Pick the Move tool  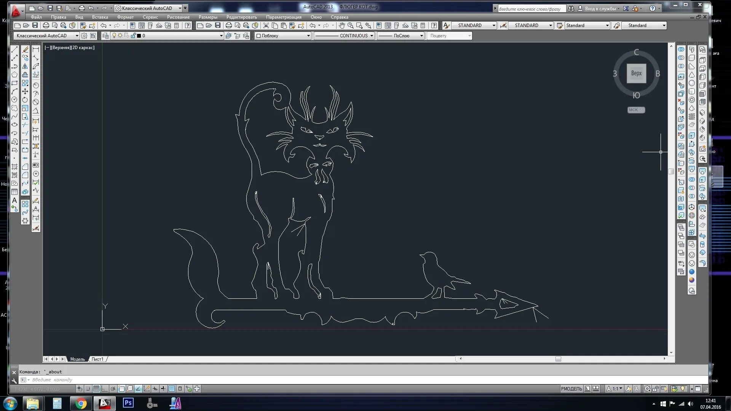(25, 91)
